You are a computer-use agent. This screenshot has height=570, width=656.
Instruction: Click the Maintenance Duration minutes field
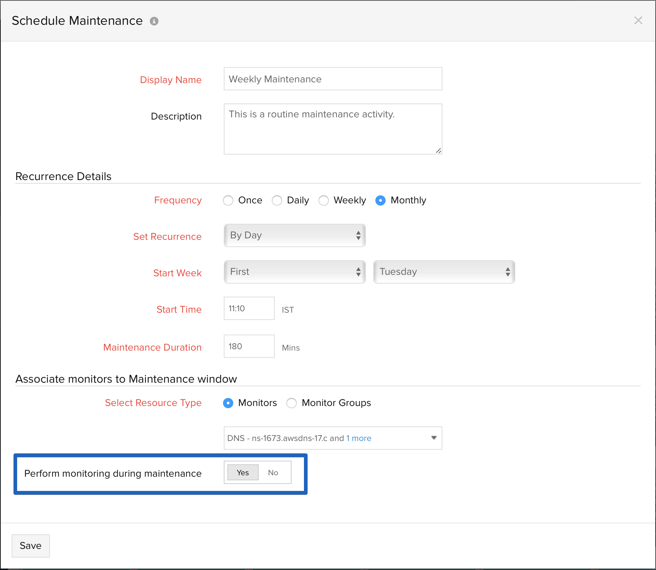pyautogui.click(x=249, y=346)
